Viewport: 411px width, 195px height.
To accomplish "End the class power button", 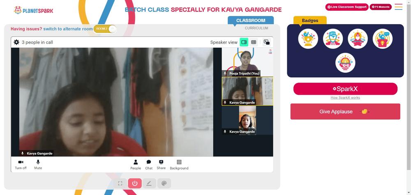I will (x=135, y=183).
